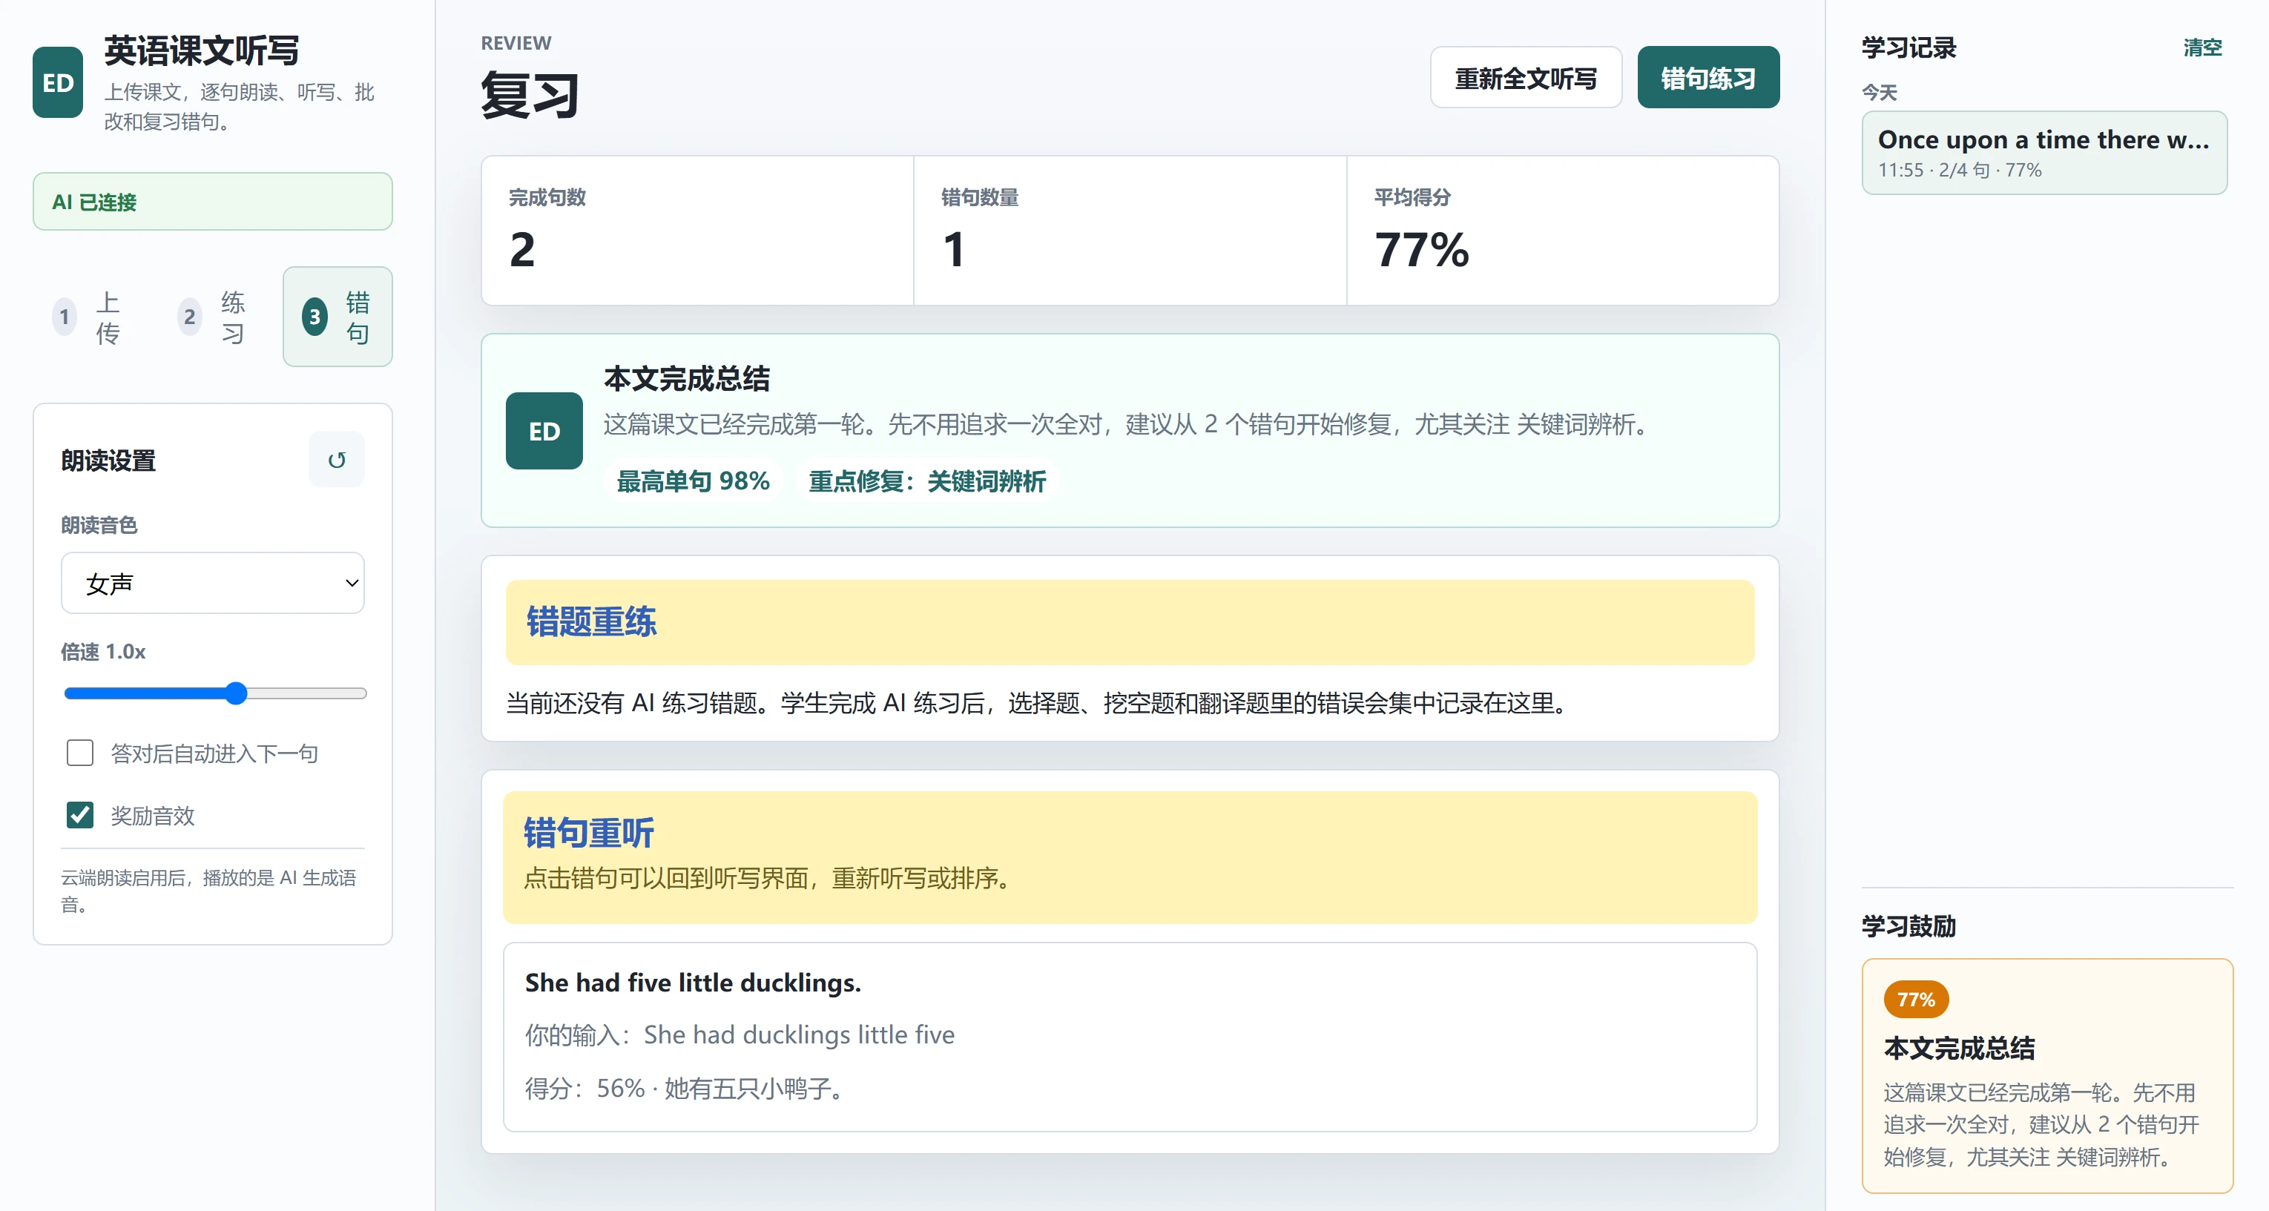Image resolution: width=2269 pixels, height=1211 pixels.
Task: Reset reading settings with the refresh icon
Action: click(x=337, y=460)
